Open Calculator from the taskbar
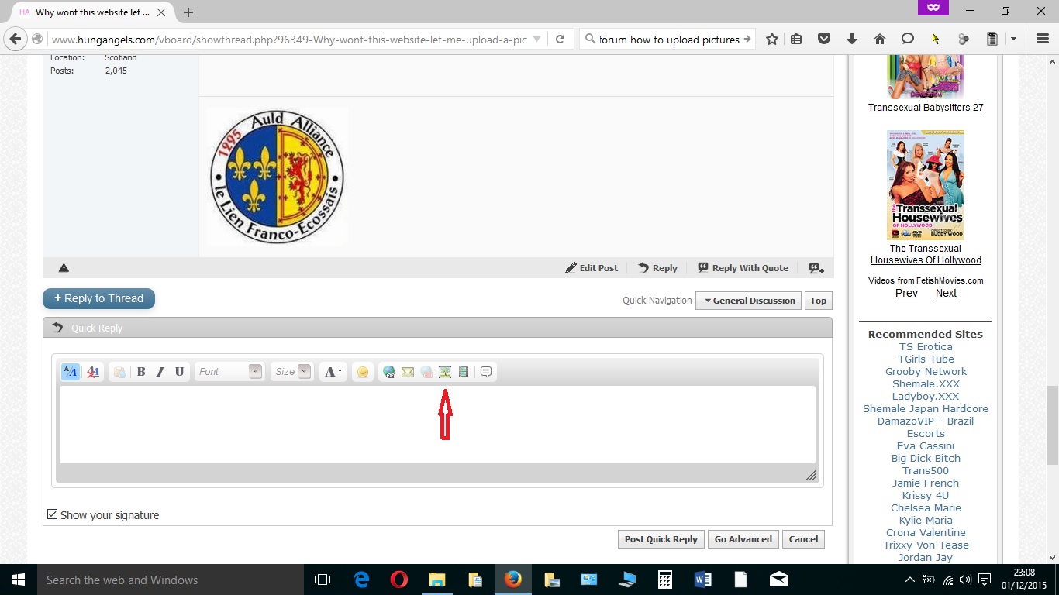The width and height of the screenshot is (1059, 595). pyautogui.click(x=664, y=580)
